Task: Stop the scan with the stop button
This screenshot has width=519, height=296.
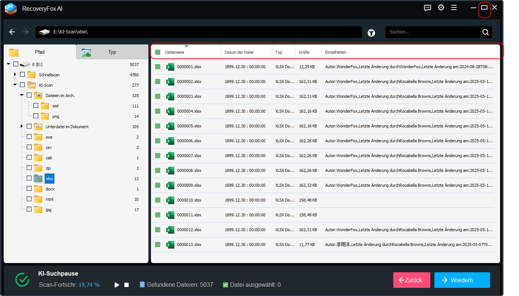Action: (x=127, y=285)
